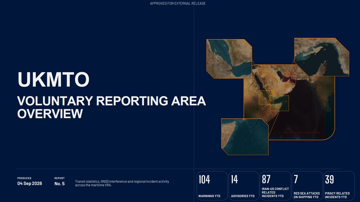Click the 'REPORT' label
360x202 pixels.
coord(59,178)
